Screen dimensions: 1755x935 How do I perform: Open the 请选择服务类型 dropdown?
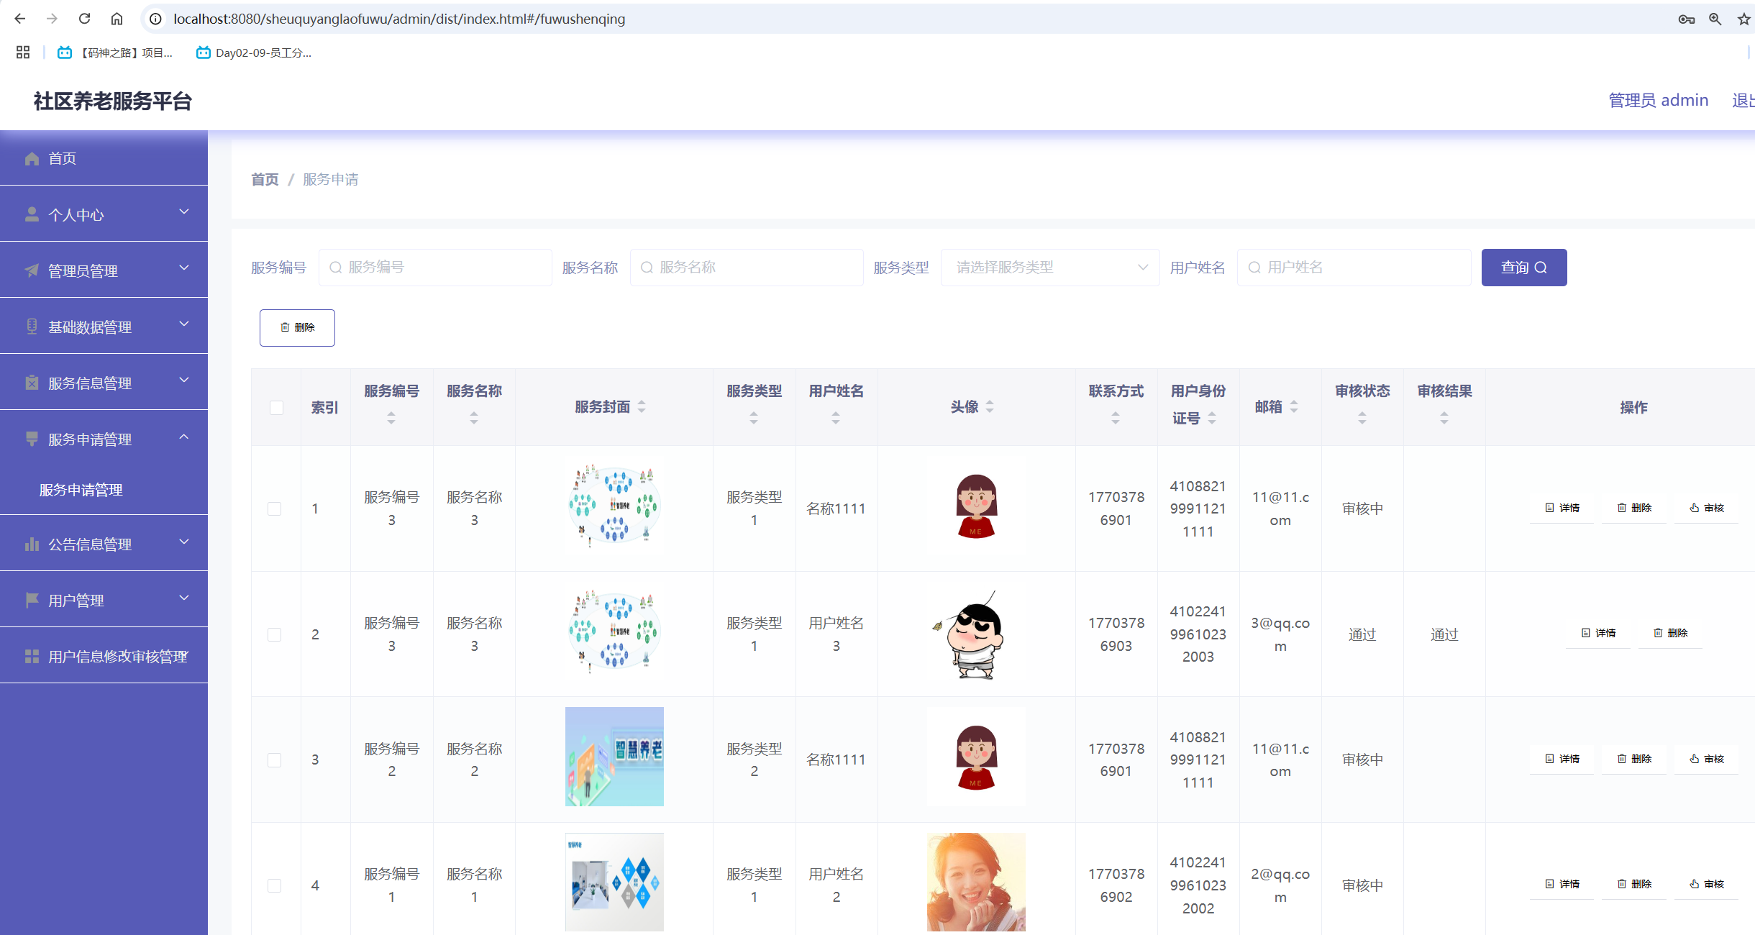(x=1050, y=268)
